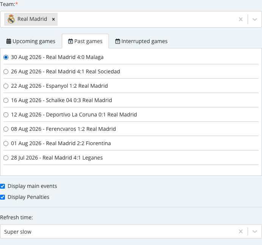Click the Past games calendar icon
The image size is (262, 245).
pyautogui.click(x=71, y=41)
